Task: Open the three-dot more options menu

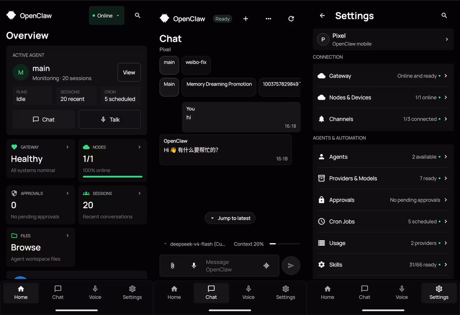Action: (268, 19)
